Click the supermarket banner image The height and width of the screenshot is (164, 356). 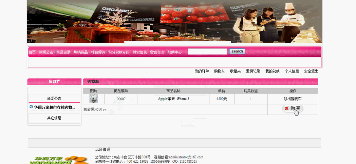pyautogui.click(x=174, y=21)
